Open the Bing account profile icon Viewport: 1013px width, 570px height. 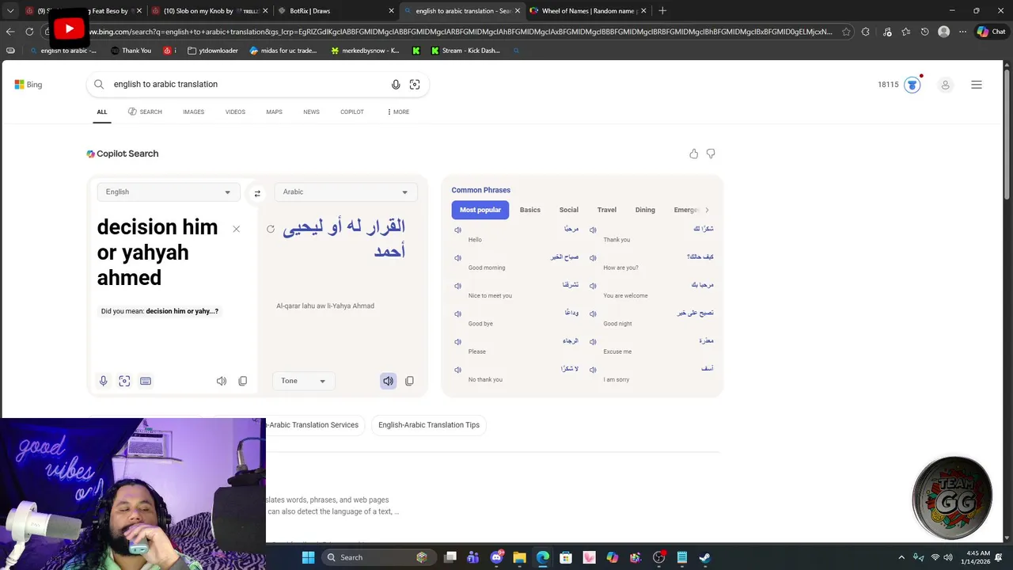point(945,85)
